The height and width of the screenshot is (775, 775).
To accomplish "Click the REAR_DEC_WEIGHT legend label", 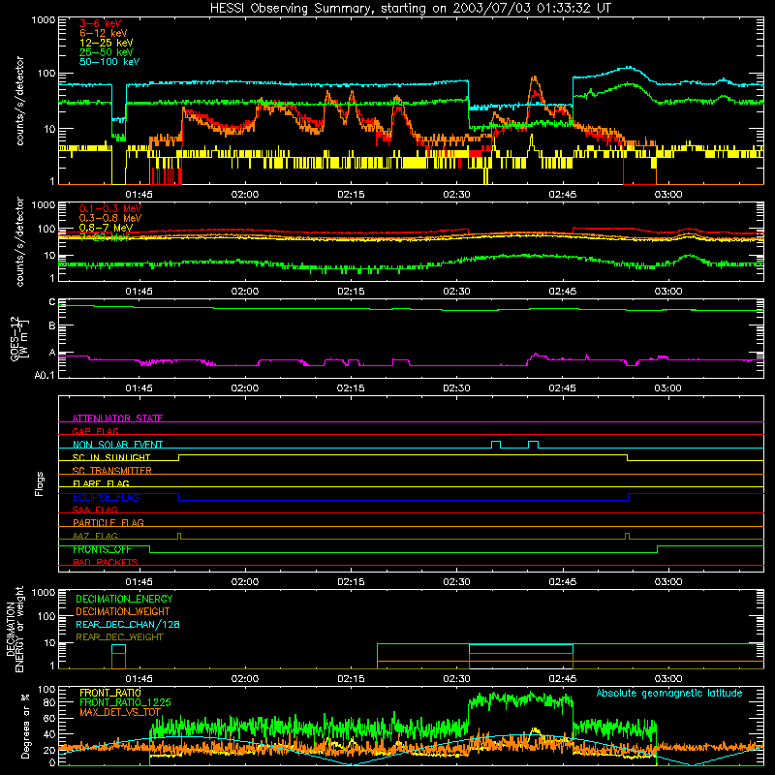I will [119, 637].
